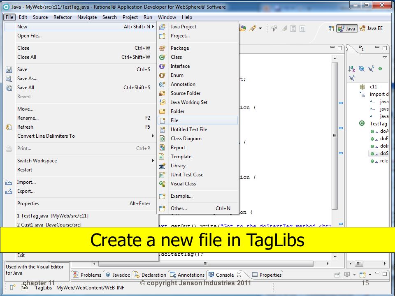This screenshot has height=296, width=395.
Task: Open the Navigate menu
Action: pyautogui.click(x=87, y=17)
